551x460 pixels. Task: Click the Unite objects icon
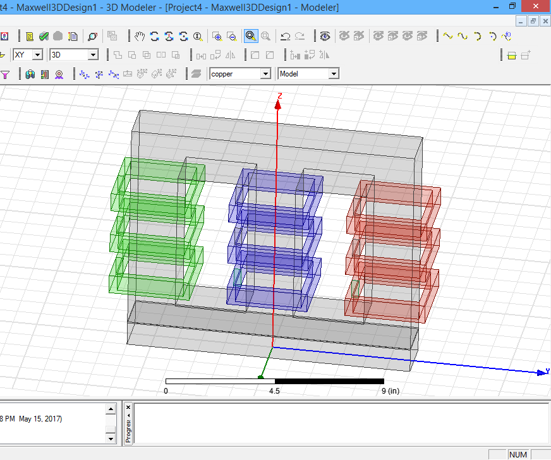118,55
